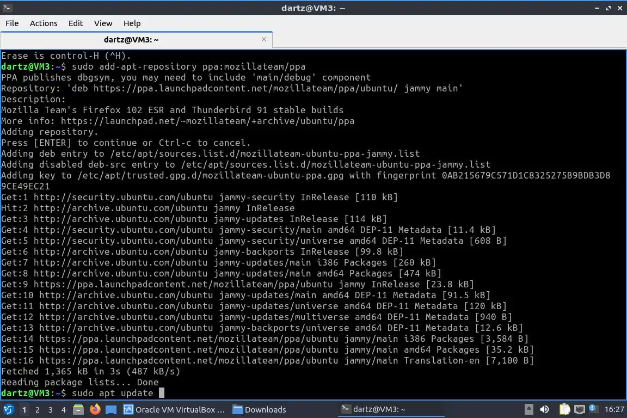Image resolution: width=627 pixels, height=418 pixels.
Task: Switch to the Downloads window in taskbar
Action: tap(260, 410)
